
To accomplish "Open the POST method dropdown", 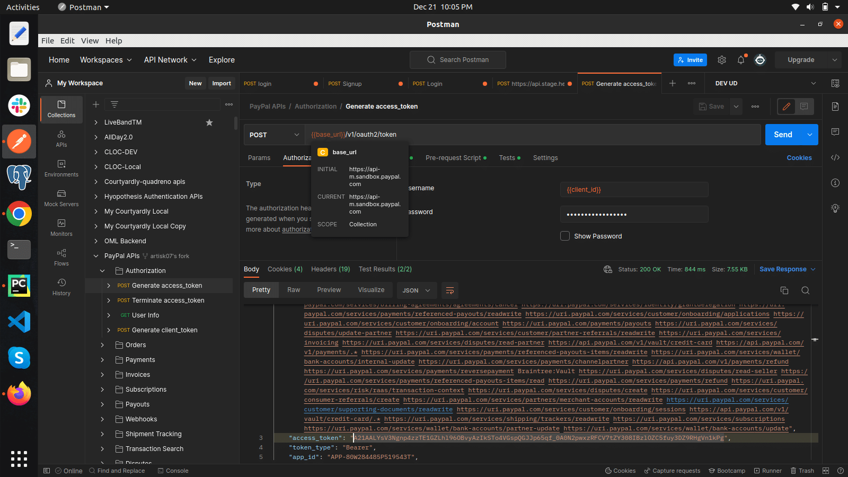I will coord(274,135).
